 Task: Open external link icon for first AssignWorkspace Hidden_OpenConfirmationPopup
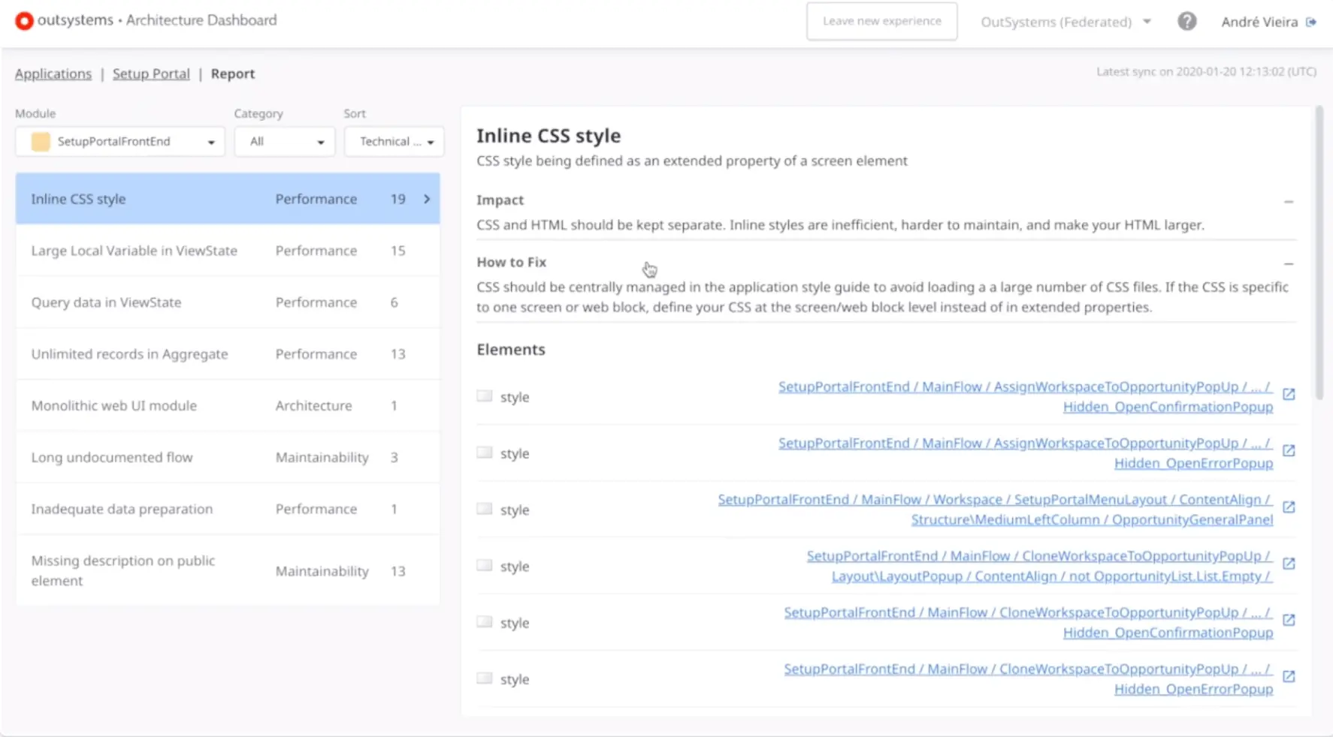1289,394
